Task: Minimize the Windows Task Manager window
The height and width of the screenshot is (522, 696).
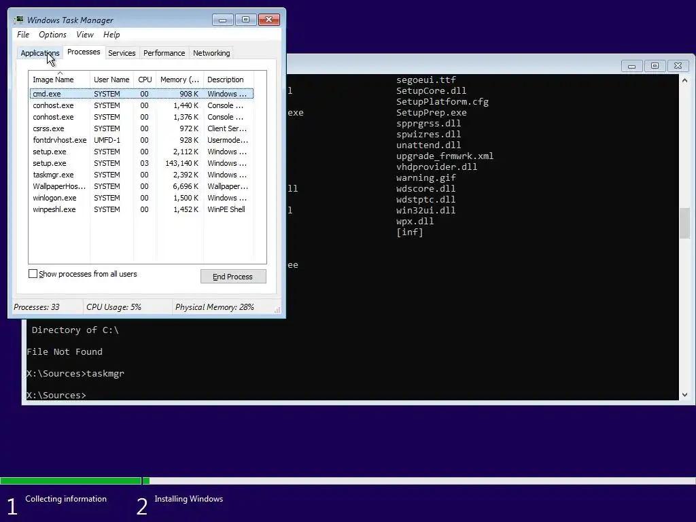Action: (x=223, y=20)
